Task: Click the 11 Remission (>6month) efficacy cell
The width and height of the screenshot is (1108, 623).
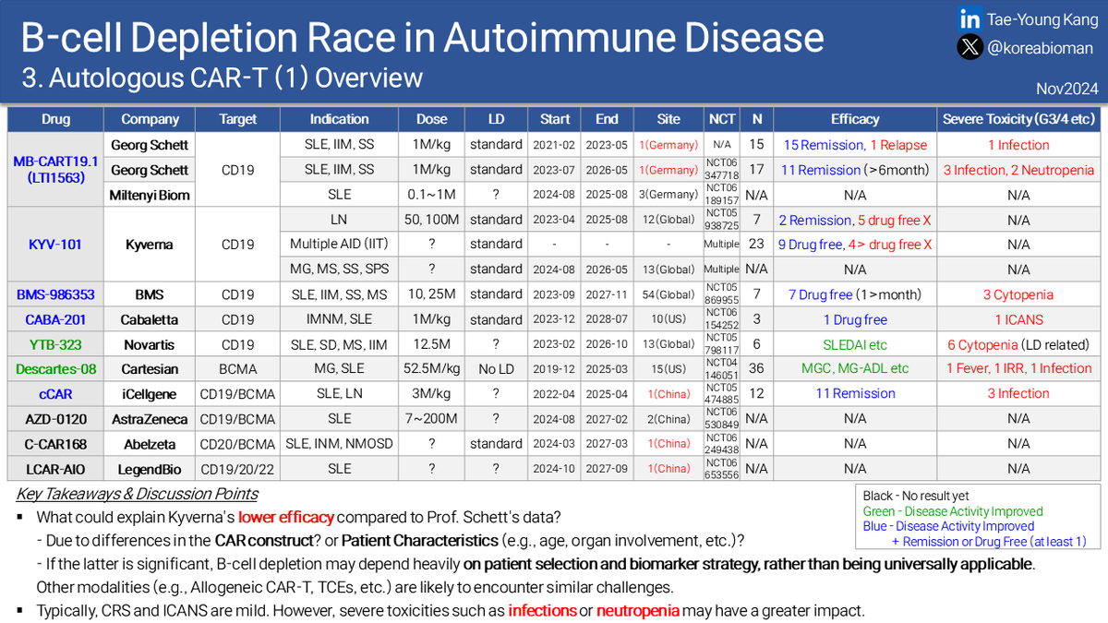Action: 855,170
